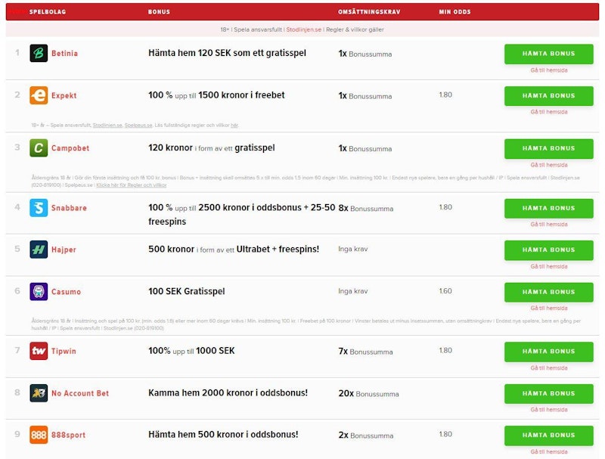This screenshot has height=459, width=605.
Task: Open the No Account Bet name link
Action: click(80, 393)
